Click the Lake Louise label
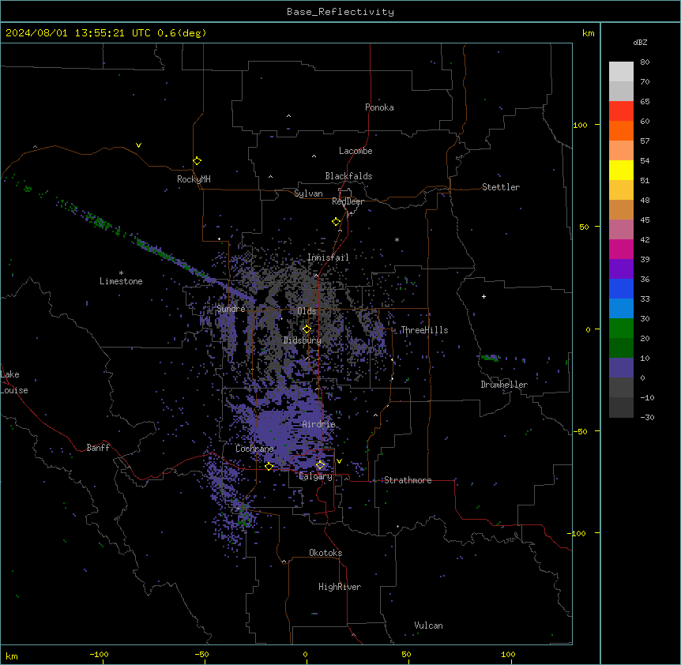681x665 pixels. (x=14, y=382)
